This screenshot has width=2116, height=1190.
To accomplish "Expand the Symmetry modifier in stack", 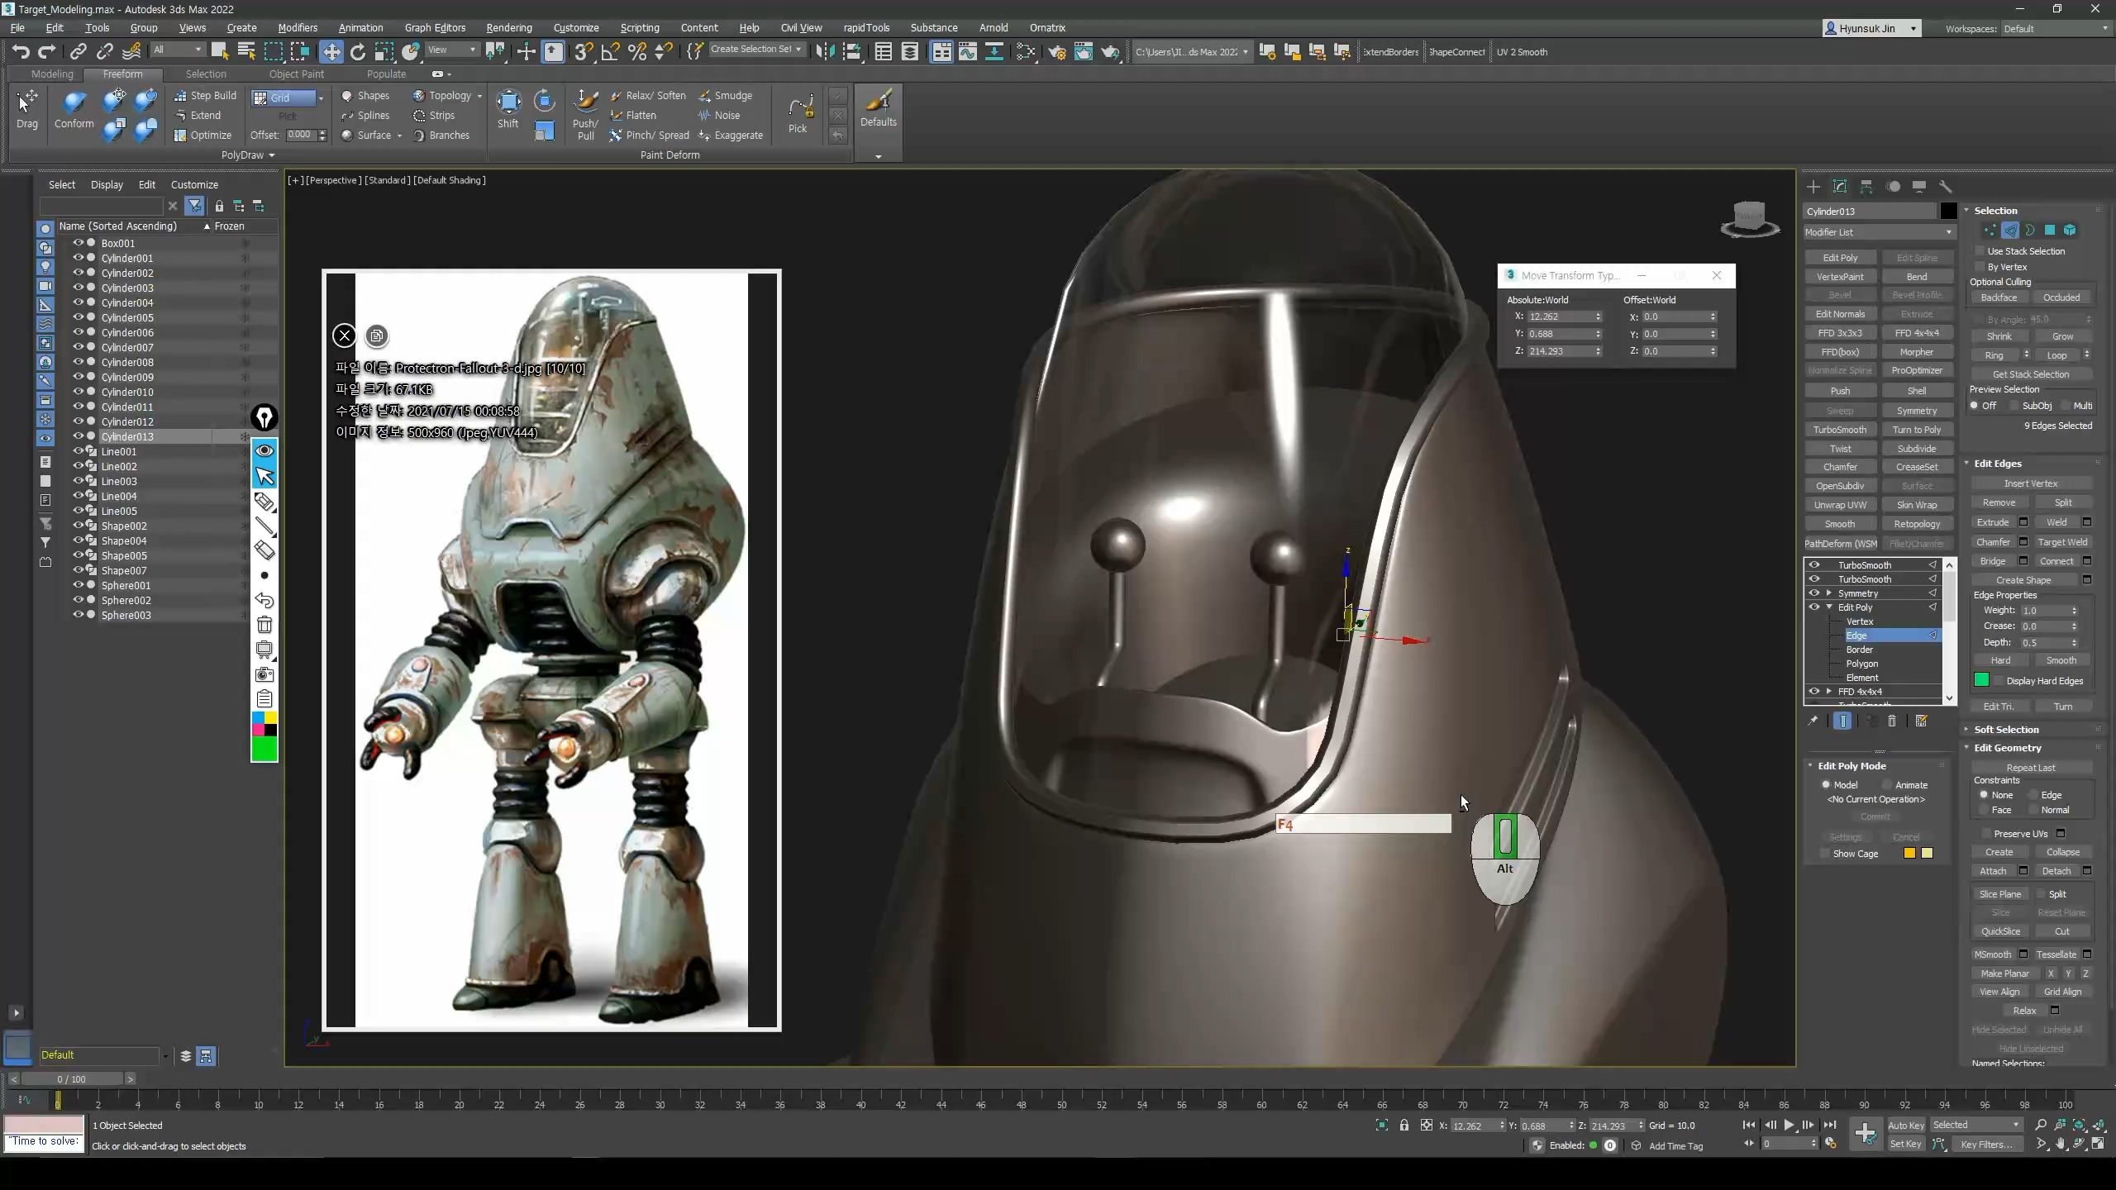I will (x=1829, y=593).
